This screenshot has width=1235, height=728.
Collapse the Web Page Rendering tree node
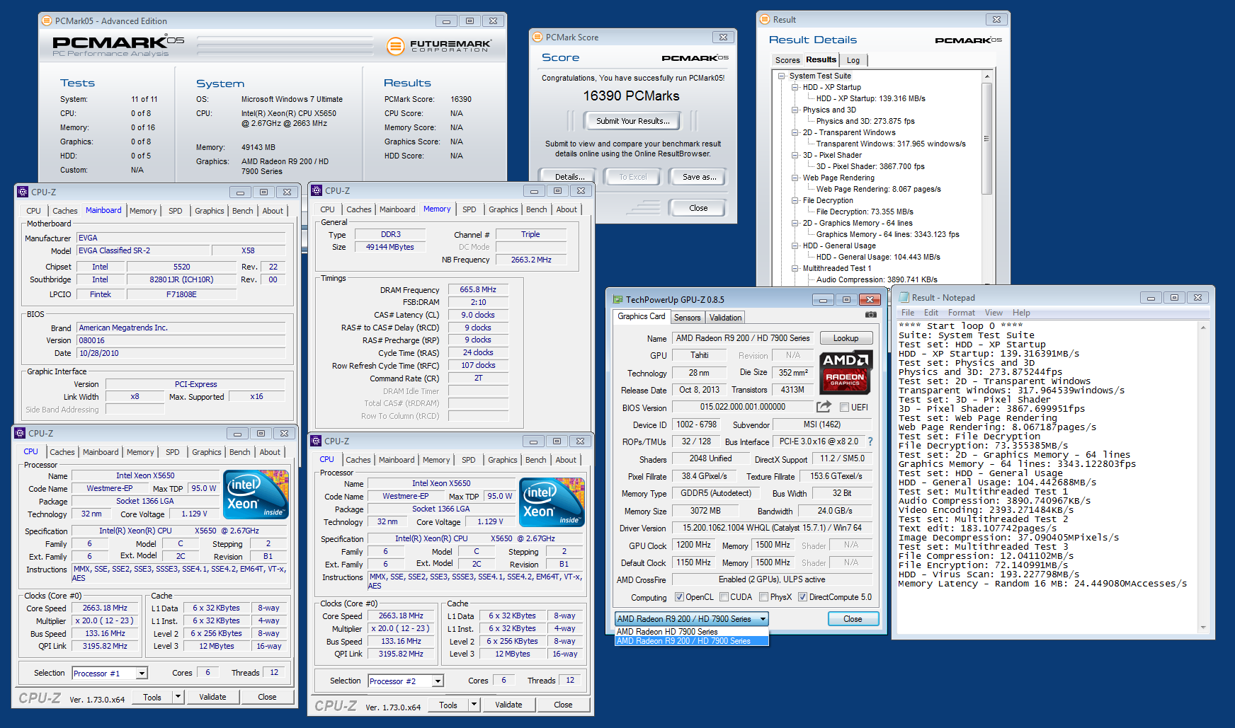[795, 178]
